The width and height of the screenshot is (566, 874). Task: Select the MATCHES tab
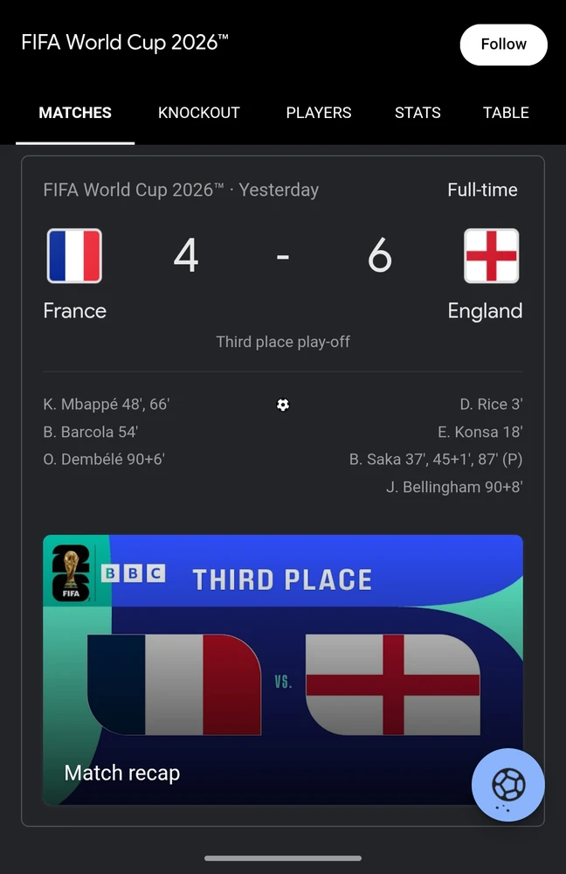point(75,113)
